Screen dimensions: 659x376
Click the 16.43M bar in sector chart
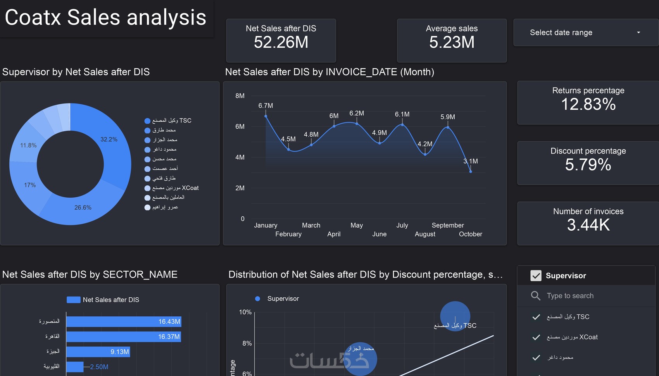[x=124, y=321]
